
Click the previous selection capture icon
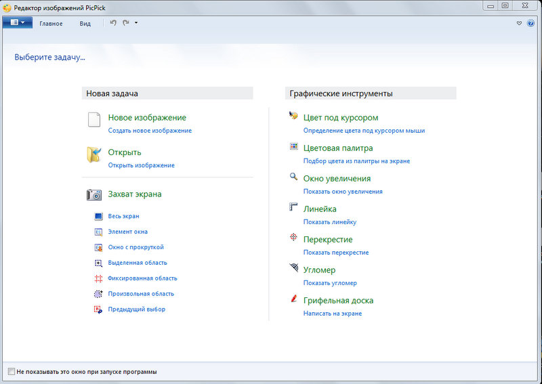[x=98, y=310]
